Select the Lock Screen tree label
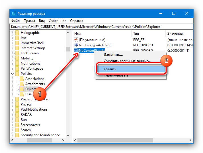The height and width of the screenshot is (153, 203). pos(30,53)
